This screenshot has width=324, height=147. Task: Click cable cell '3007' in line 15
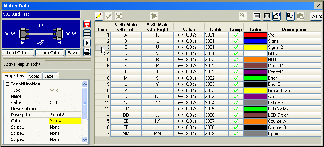(216, 121)
